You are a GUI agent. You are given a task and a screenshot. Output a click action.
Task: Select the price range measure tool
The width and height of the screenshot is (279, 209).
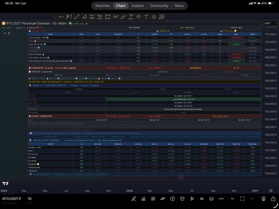pos(131,17)
